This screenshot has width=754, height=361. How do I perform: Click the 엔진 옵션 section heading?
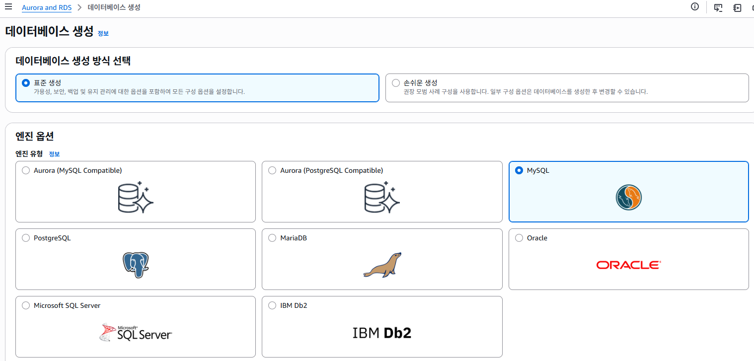pyautogui.click(x=35, y=136)
